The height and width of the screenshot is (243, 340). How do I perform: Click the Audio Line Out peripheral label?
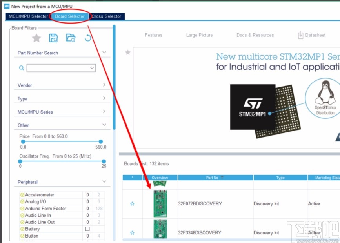coord(40,222)
